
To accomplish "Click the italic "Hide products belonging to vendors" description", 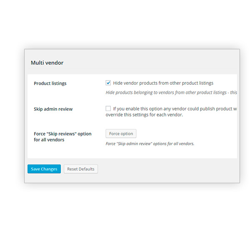I will [171, 93].
